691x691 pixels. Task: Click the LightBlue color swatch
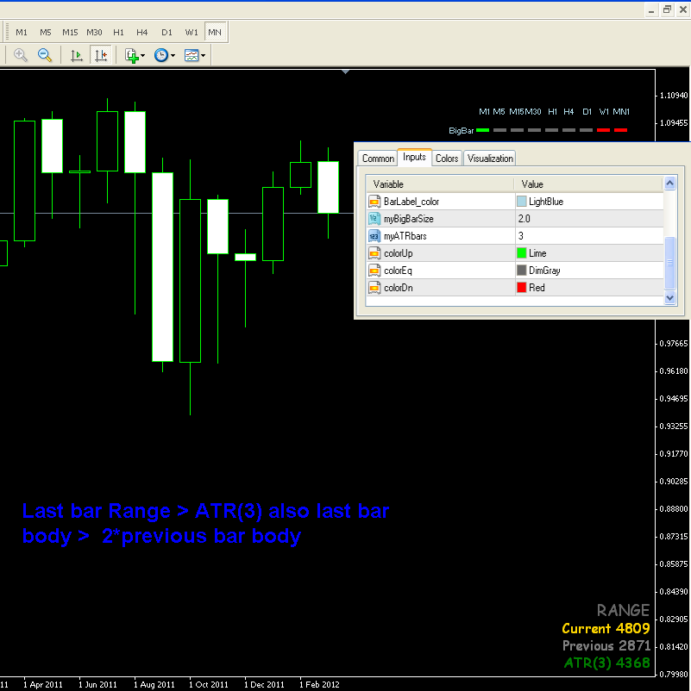[522, 202]
